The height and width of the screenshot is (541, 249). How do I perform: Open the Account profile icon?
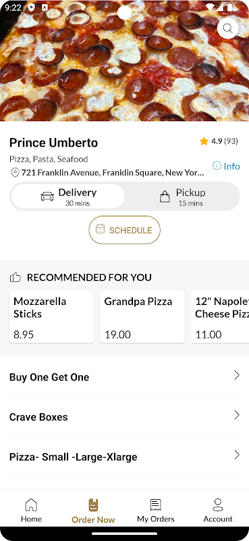click(x=218, y=504)
